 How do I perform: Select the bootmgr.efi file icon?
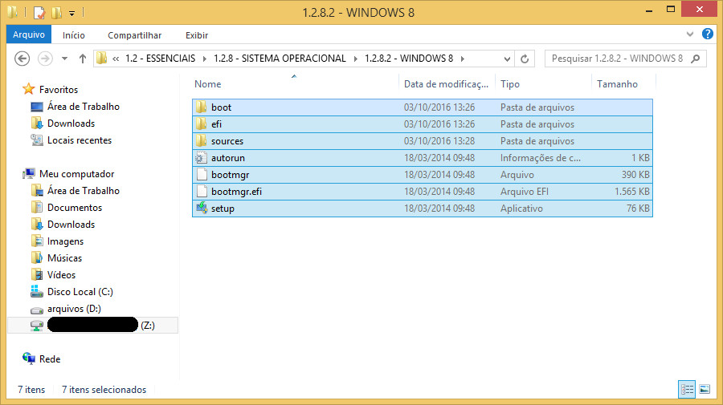tap(201, 192)
